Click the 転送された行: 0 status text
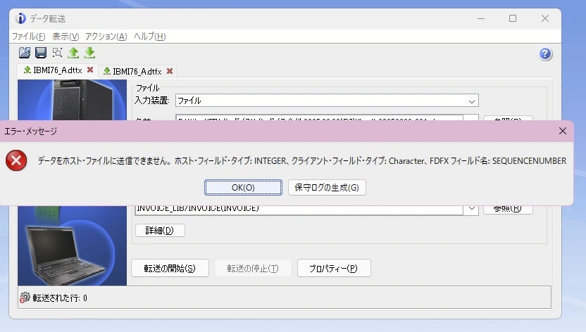The height and width of the screenshot is (332, 586). [60, 298]
